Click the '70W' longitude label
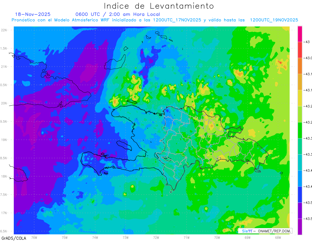The image size is (312, 241). click(x=217, y=238)
